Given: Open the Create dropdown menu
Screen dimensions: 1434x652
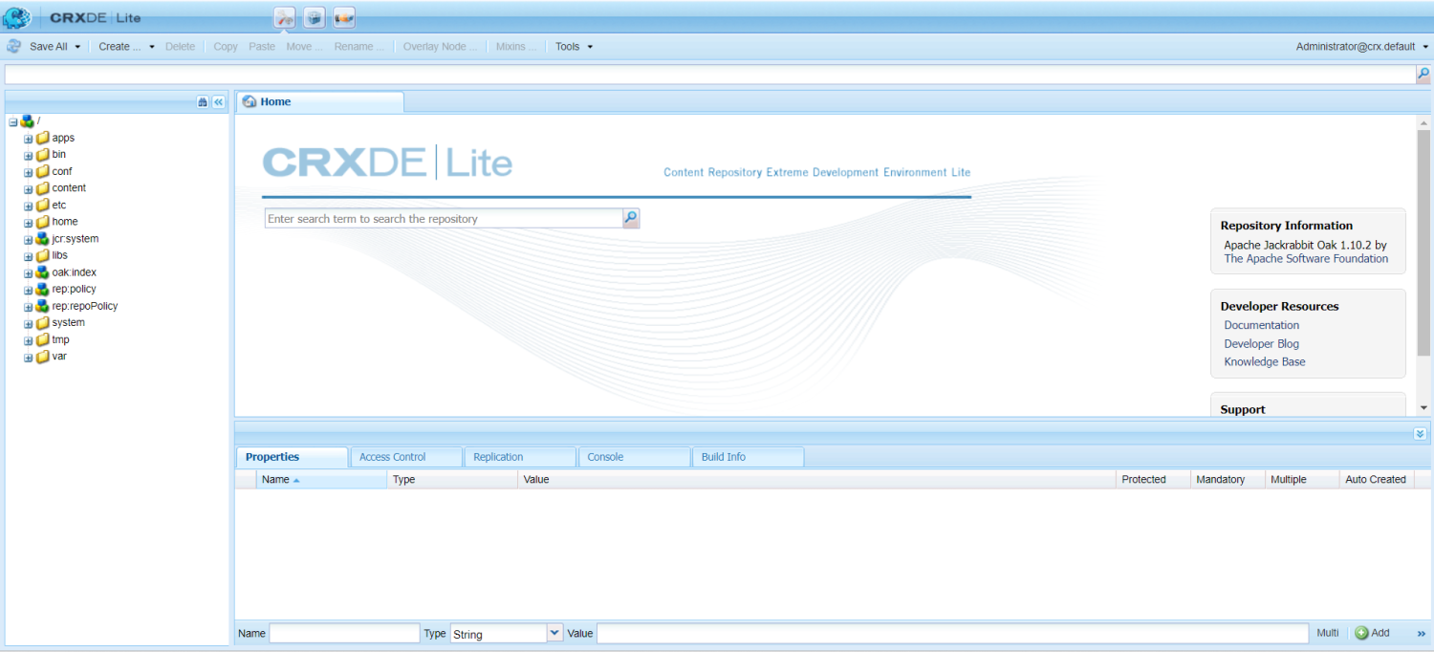Looking at the screenshot, I should [x=126, y=46].
